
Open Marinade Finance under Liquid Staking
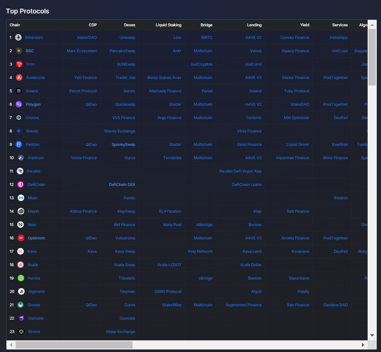pos(165,91)
